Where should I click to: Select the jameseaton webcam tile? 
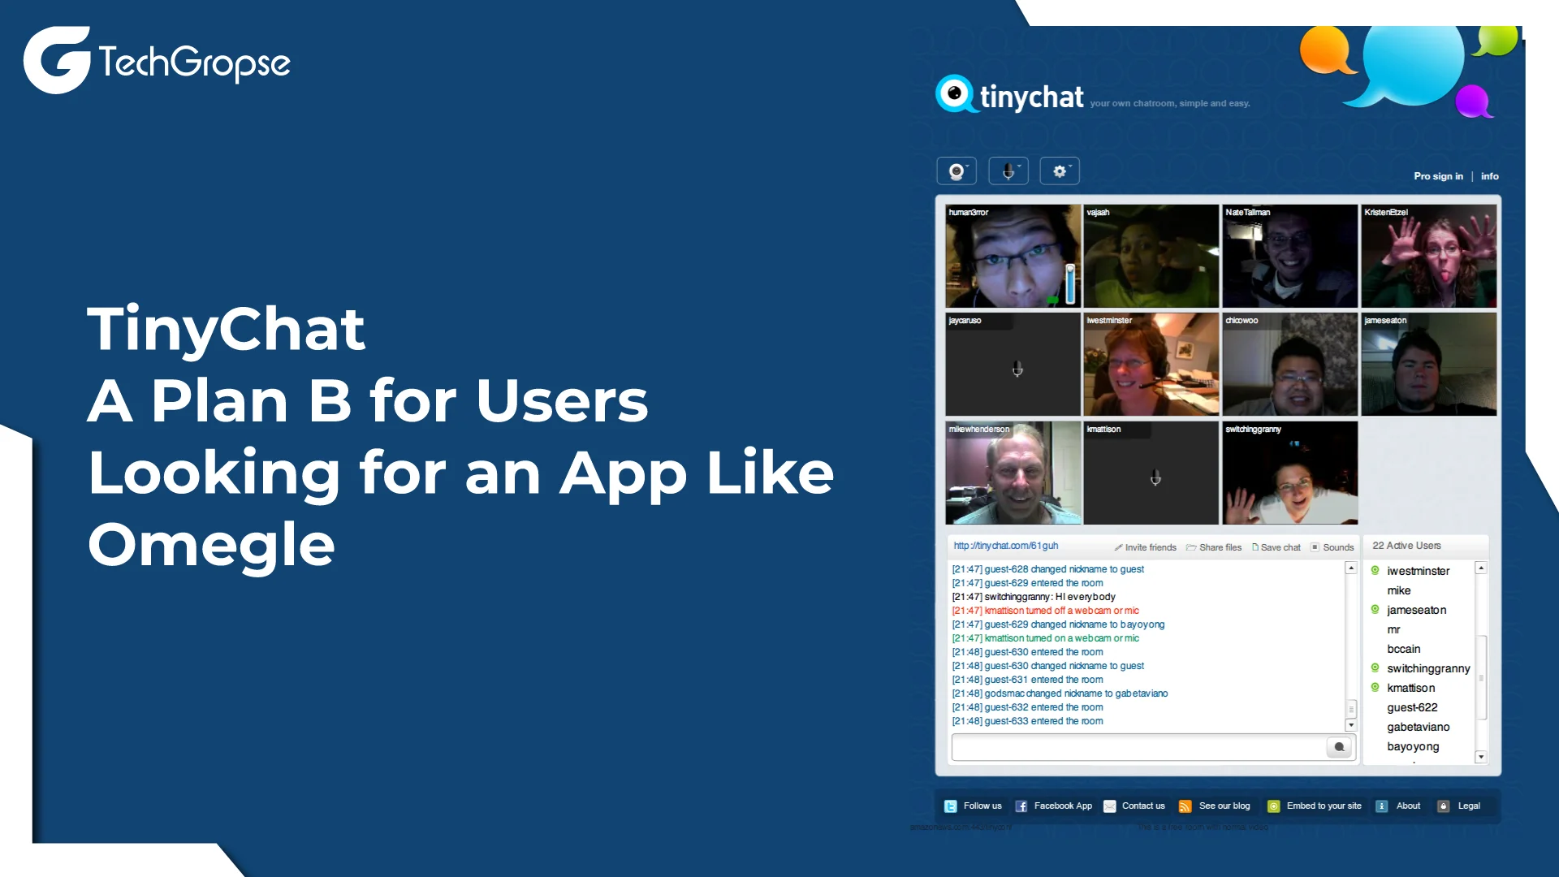(1428, 365)
